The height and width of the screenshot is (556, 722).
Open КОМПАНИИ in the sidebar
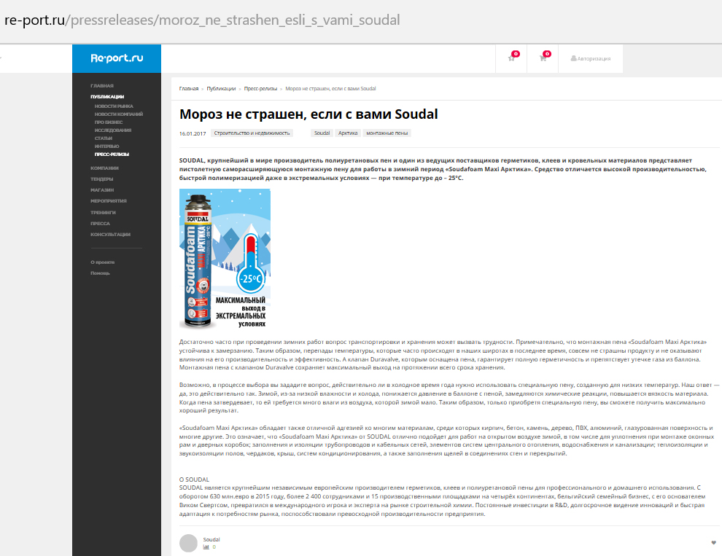pos(104,168)
